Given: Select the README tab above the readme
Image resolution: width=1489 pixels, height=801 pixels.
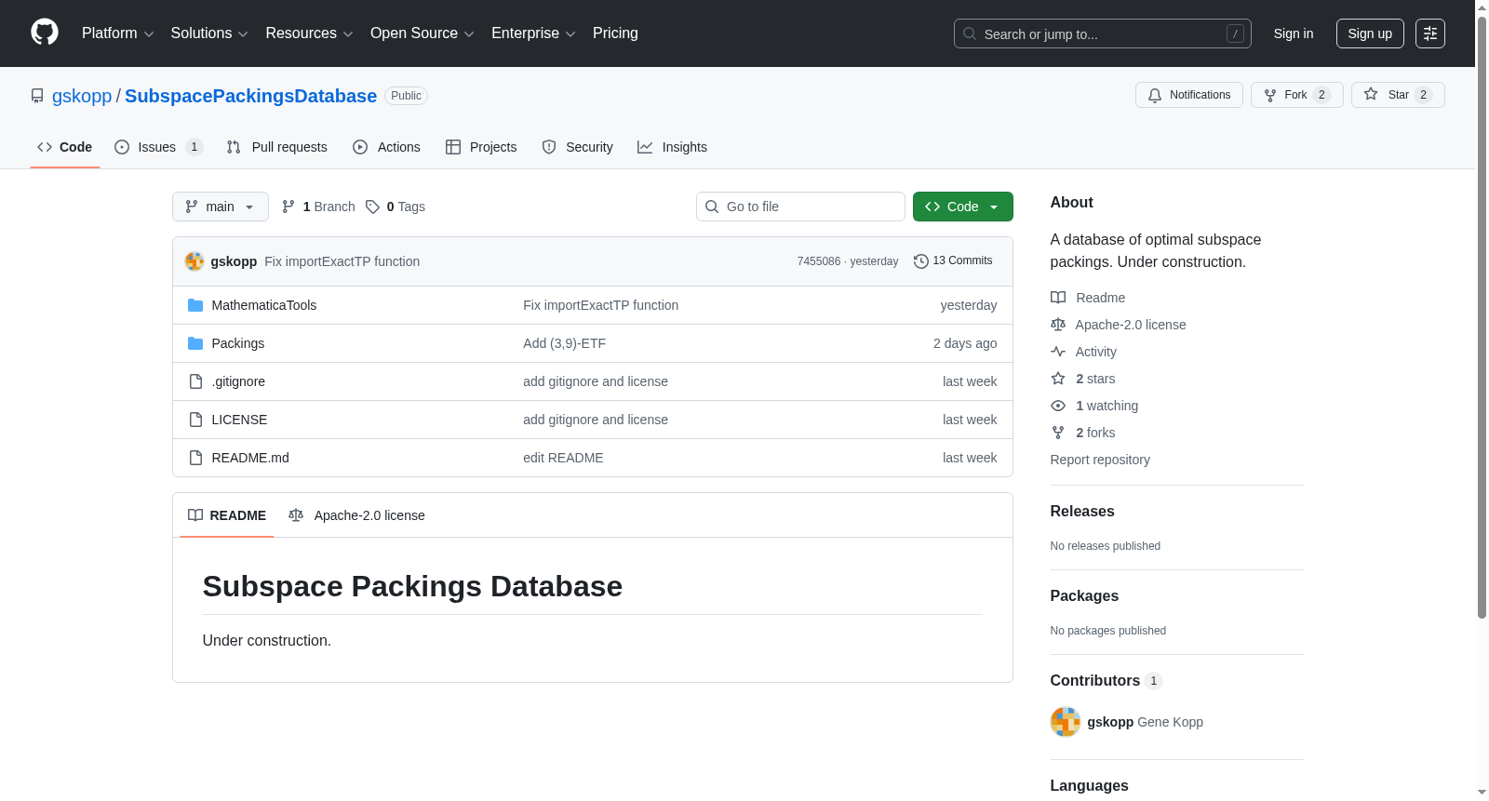Looking at the screenshot, I should [227, 515].
